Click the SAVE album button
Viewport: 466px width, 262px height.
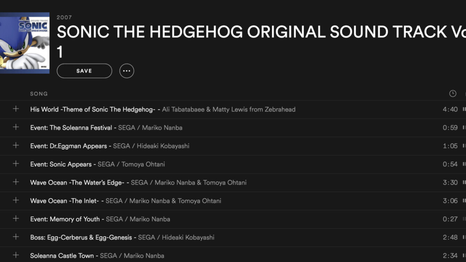pyautogui.click(x=84, y=71)
